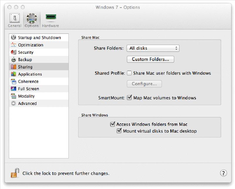The image size is (235, 189).
Task: Click the Modality icon in sidebar
Action: (x=14, y=96)
